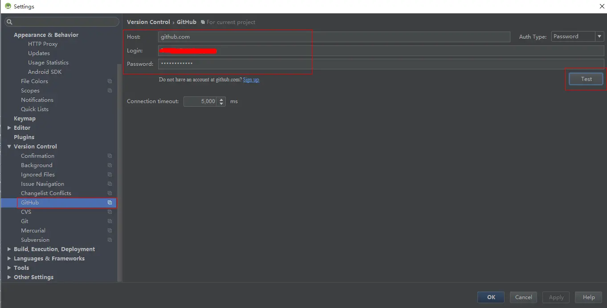Increase connection timeout with up arrow
The width and height of the screenshot is (607, 308).
point(222,99)
